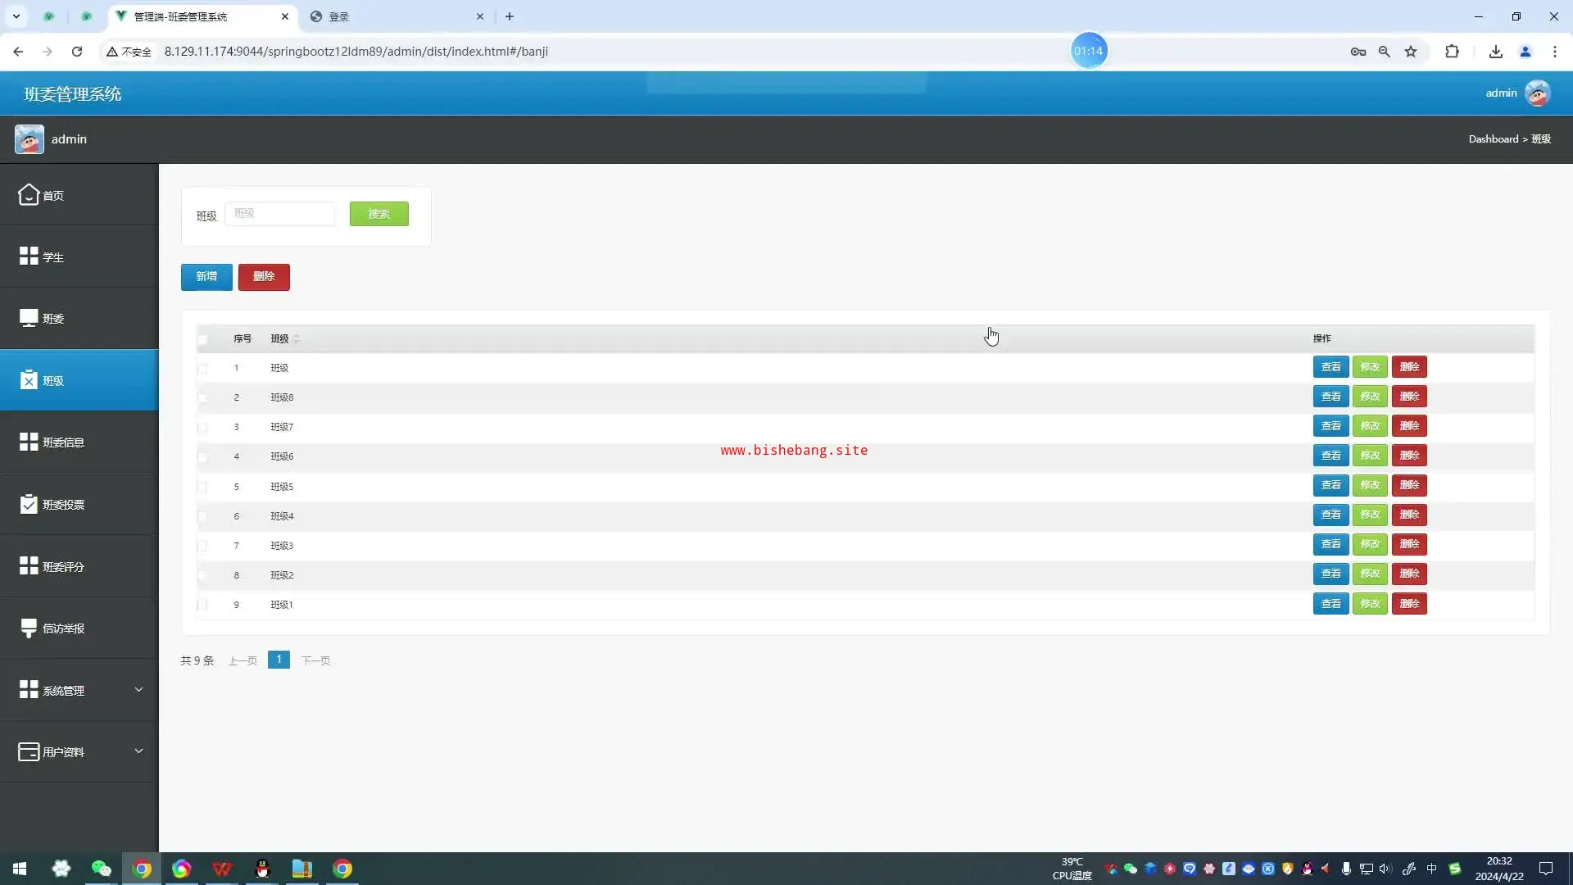
Task: Click admin avatar in top-right header
Action: (1537, 93)
